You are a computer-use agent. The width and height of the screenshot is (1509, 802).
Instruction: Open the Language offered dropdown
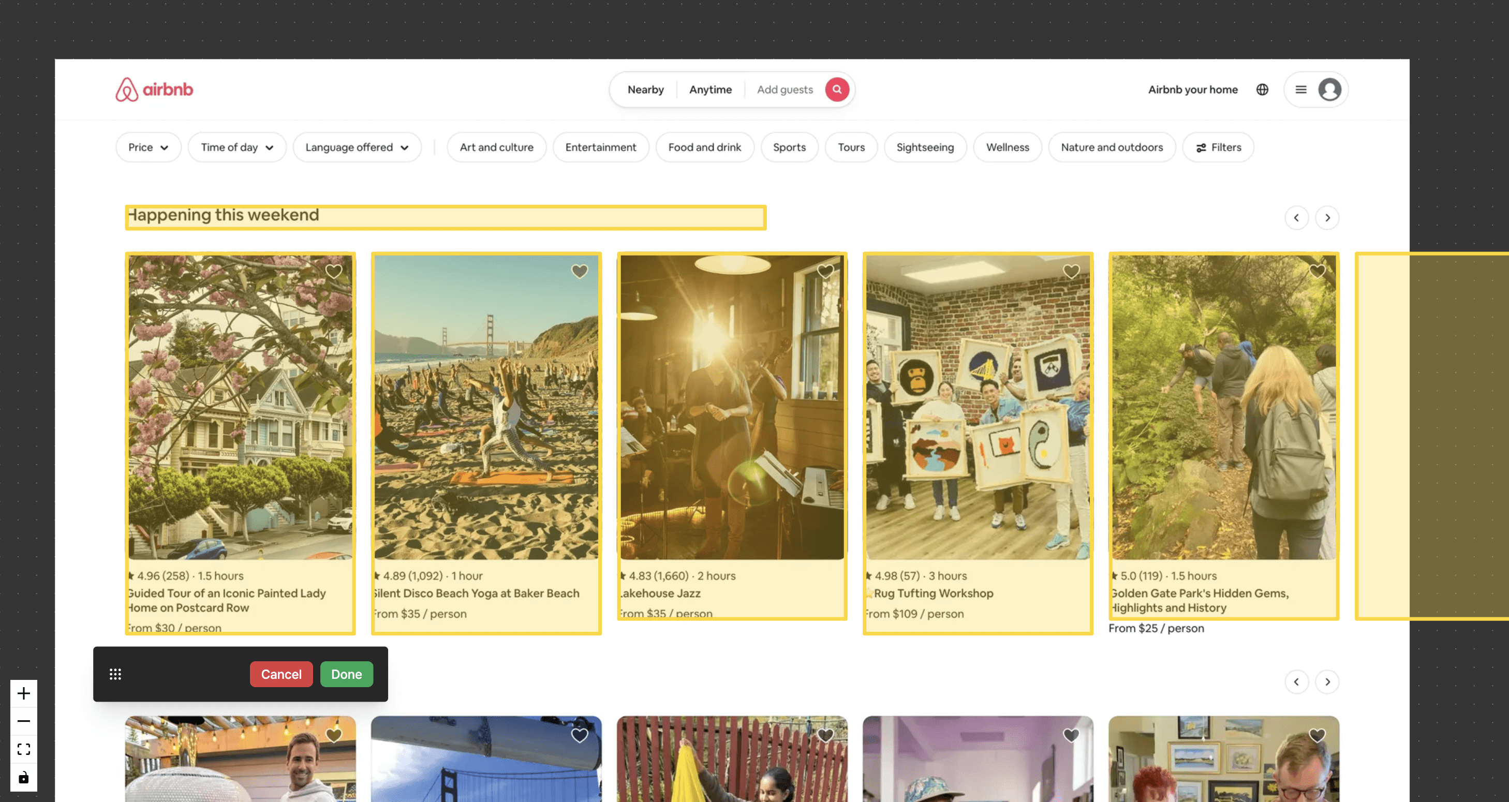[x=357, y=147]
